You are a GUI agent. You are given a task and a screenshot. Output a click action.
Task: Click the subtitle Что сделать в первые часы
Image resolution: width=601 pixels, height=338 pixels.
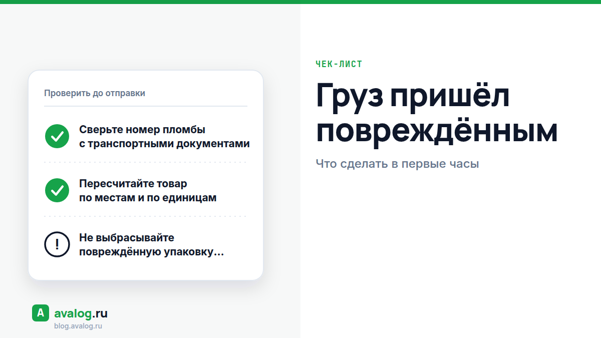pyautogui.click(x=398, y=164)
